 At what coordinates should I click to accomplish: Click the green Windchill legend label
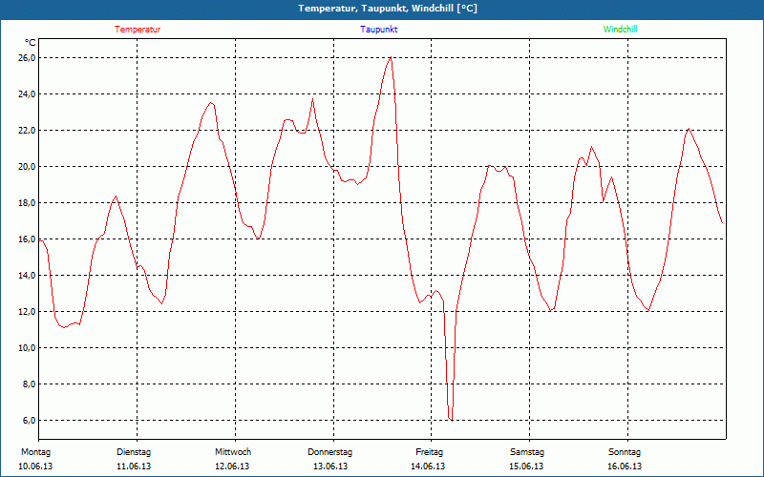[620, 30]
